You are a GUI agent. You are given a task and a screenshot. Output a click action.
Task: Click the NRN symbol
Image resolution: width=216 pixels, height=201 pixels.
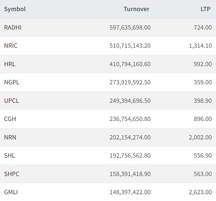click(x=10, y=137)
